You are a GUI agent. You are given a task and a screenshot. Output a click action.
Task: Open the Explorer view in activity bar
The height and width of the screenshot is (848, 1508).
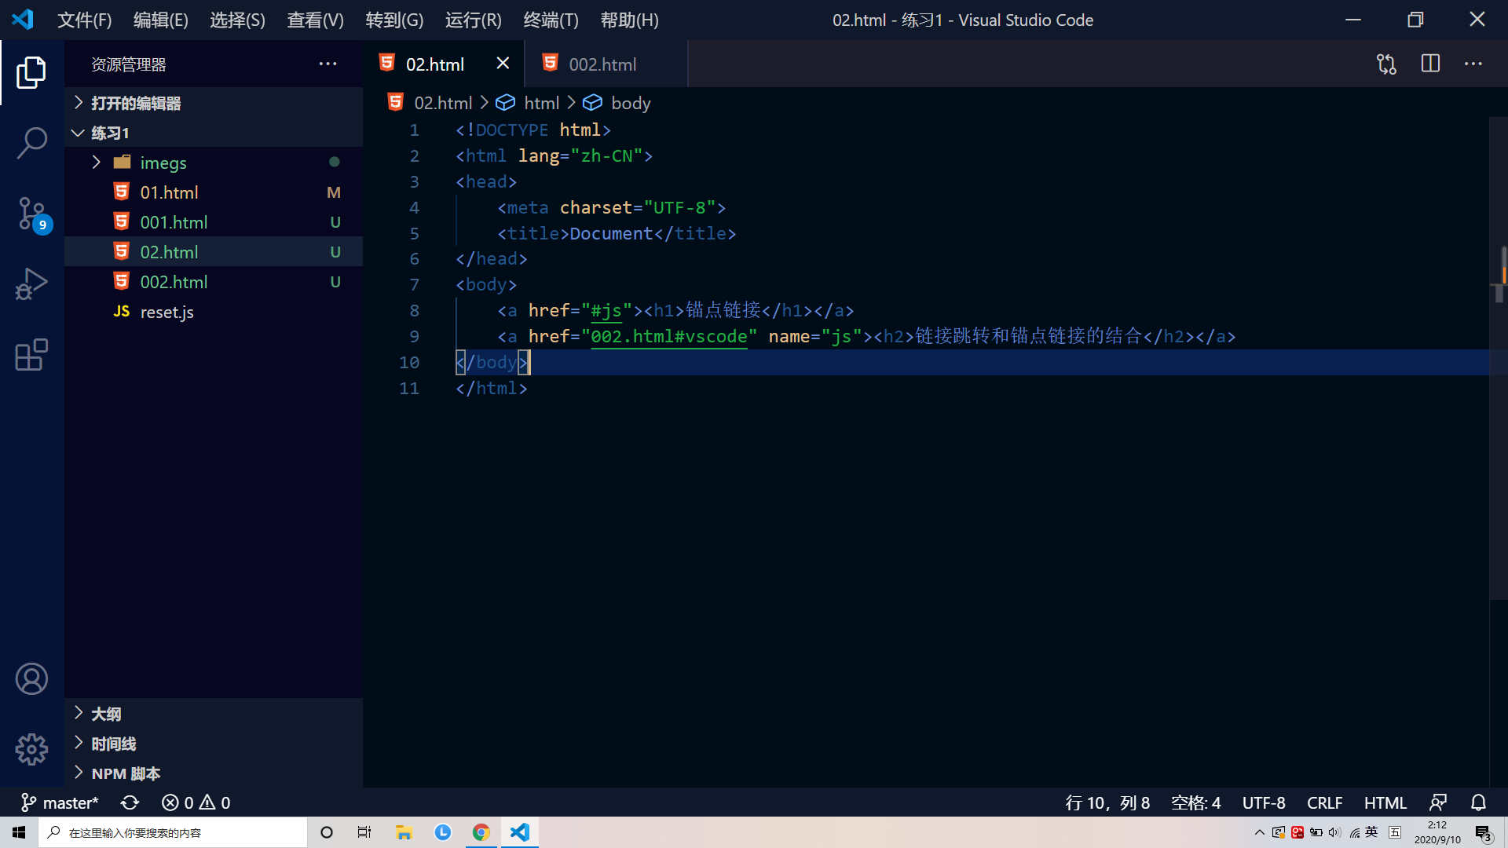pos(31,72)
